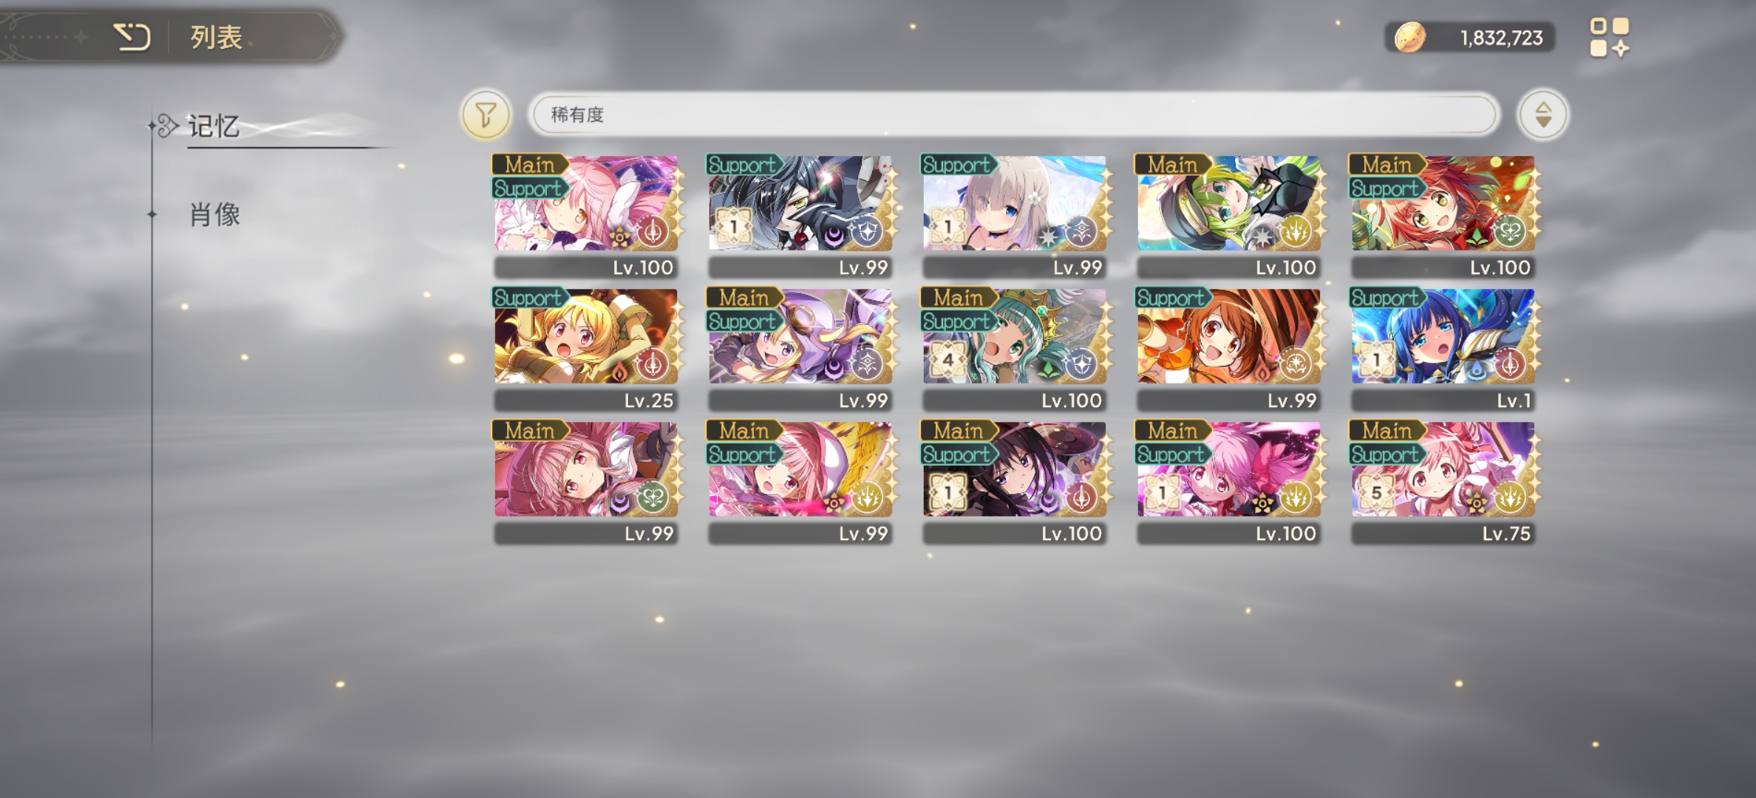
Task: Open the filter funnel icon
Action: point(486,115)
